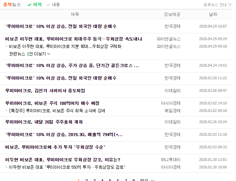Click 파이낸셜뉴스 source in the 09:24 row
Image resolution: width=236 pixels, height=181 pixels.
(169, 39)
